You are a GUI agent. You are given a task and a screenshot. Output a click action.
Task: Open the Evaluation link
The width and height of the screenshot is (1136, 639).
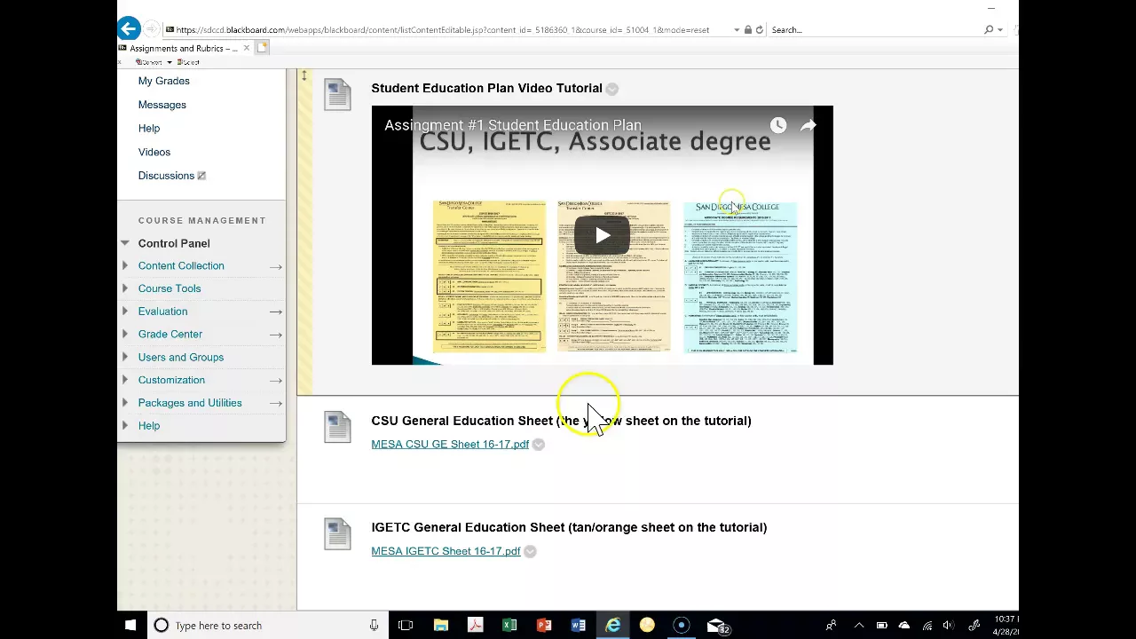point(162,312)
